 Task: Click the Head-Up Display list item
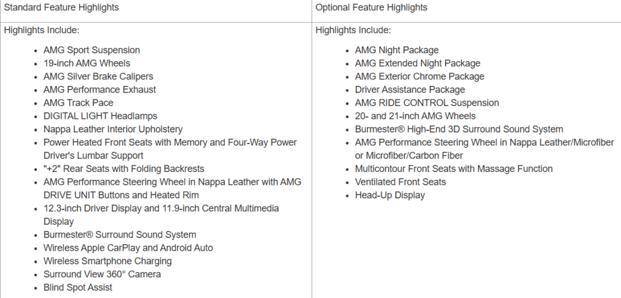pos(390,195)
